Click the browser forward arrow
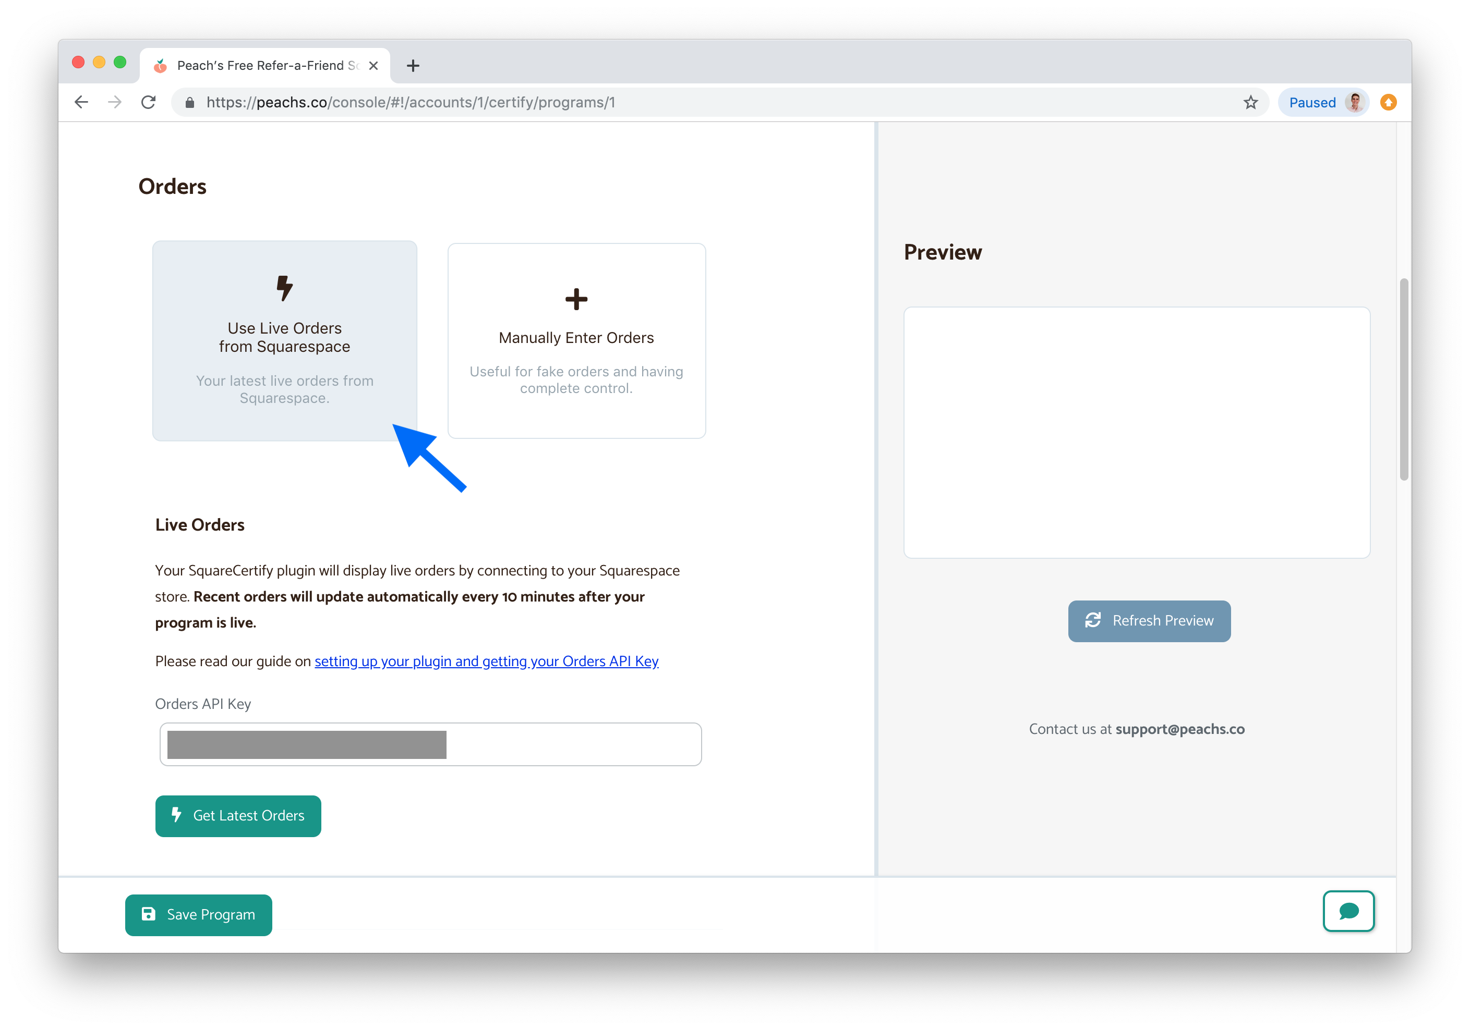1470x1030 pixels. [x=115, y=102]
